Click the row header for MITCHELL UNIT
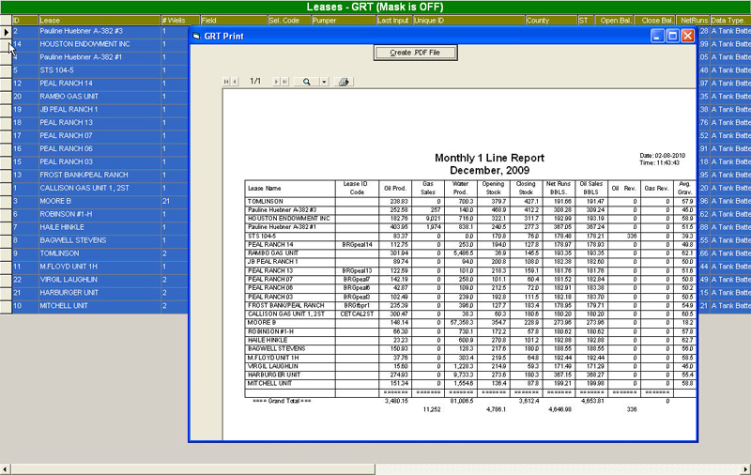The width and height of the screenshot is (751, 475). 6,306
